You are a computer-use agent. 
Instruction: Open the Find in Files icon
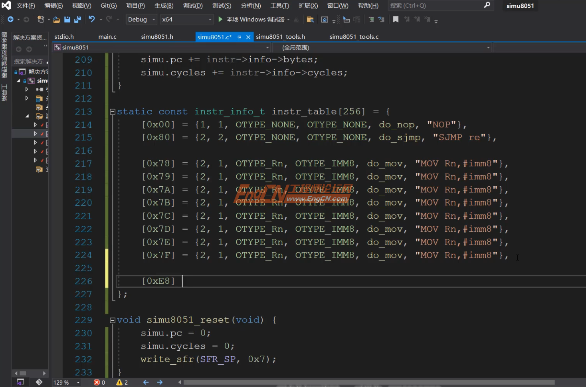click(310, 19)
